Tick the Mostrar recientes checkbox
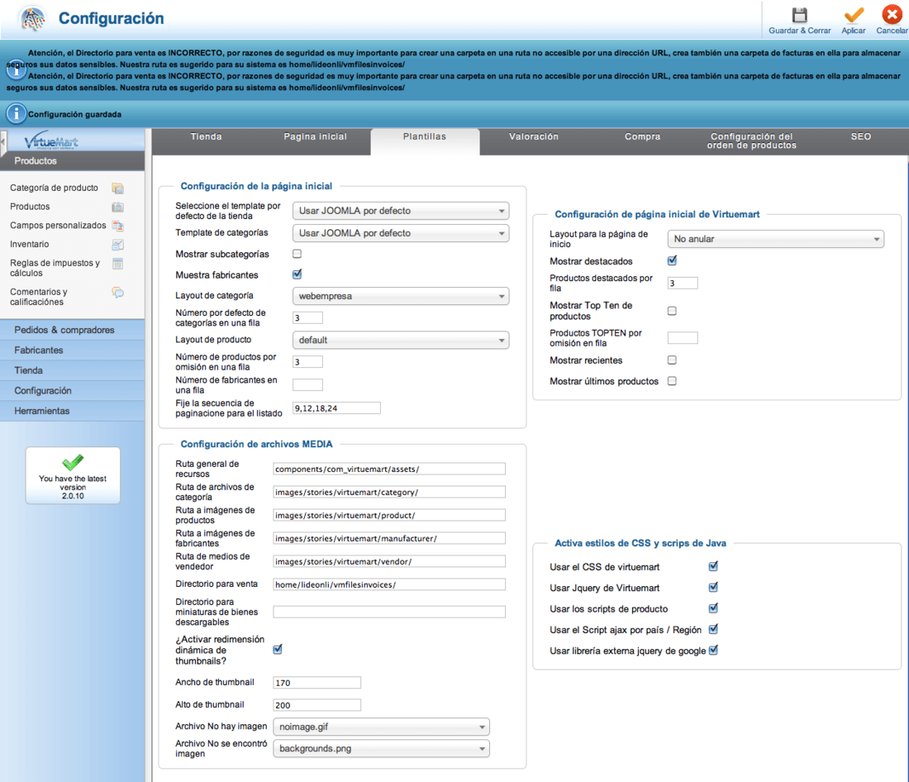The image size is (909, 782). pyautogui.click(x=672, y=360)
